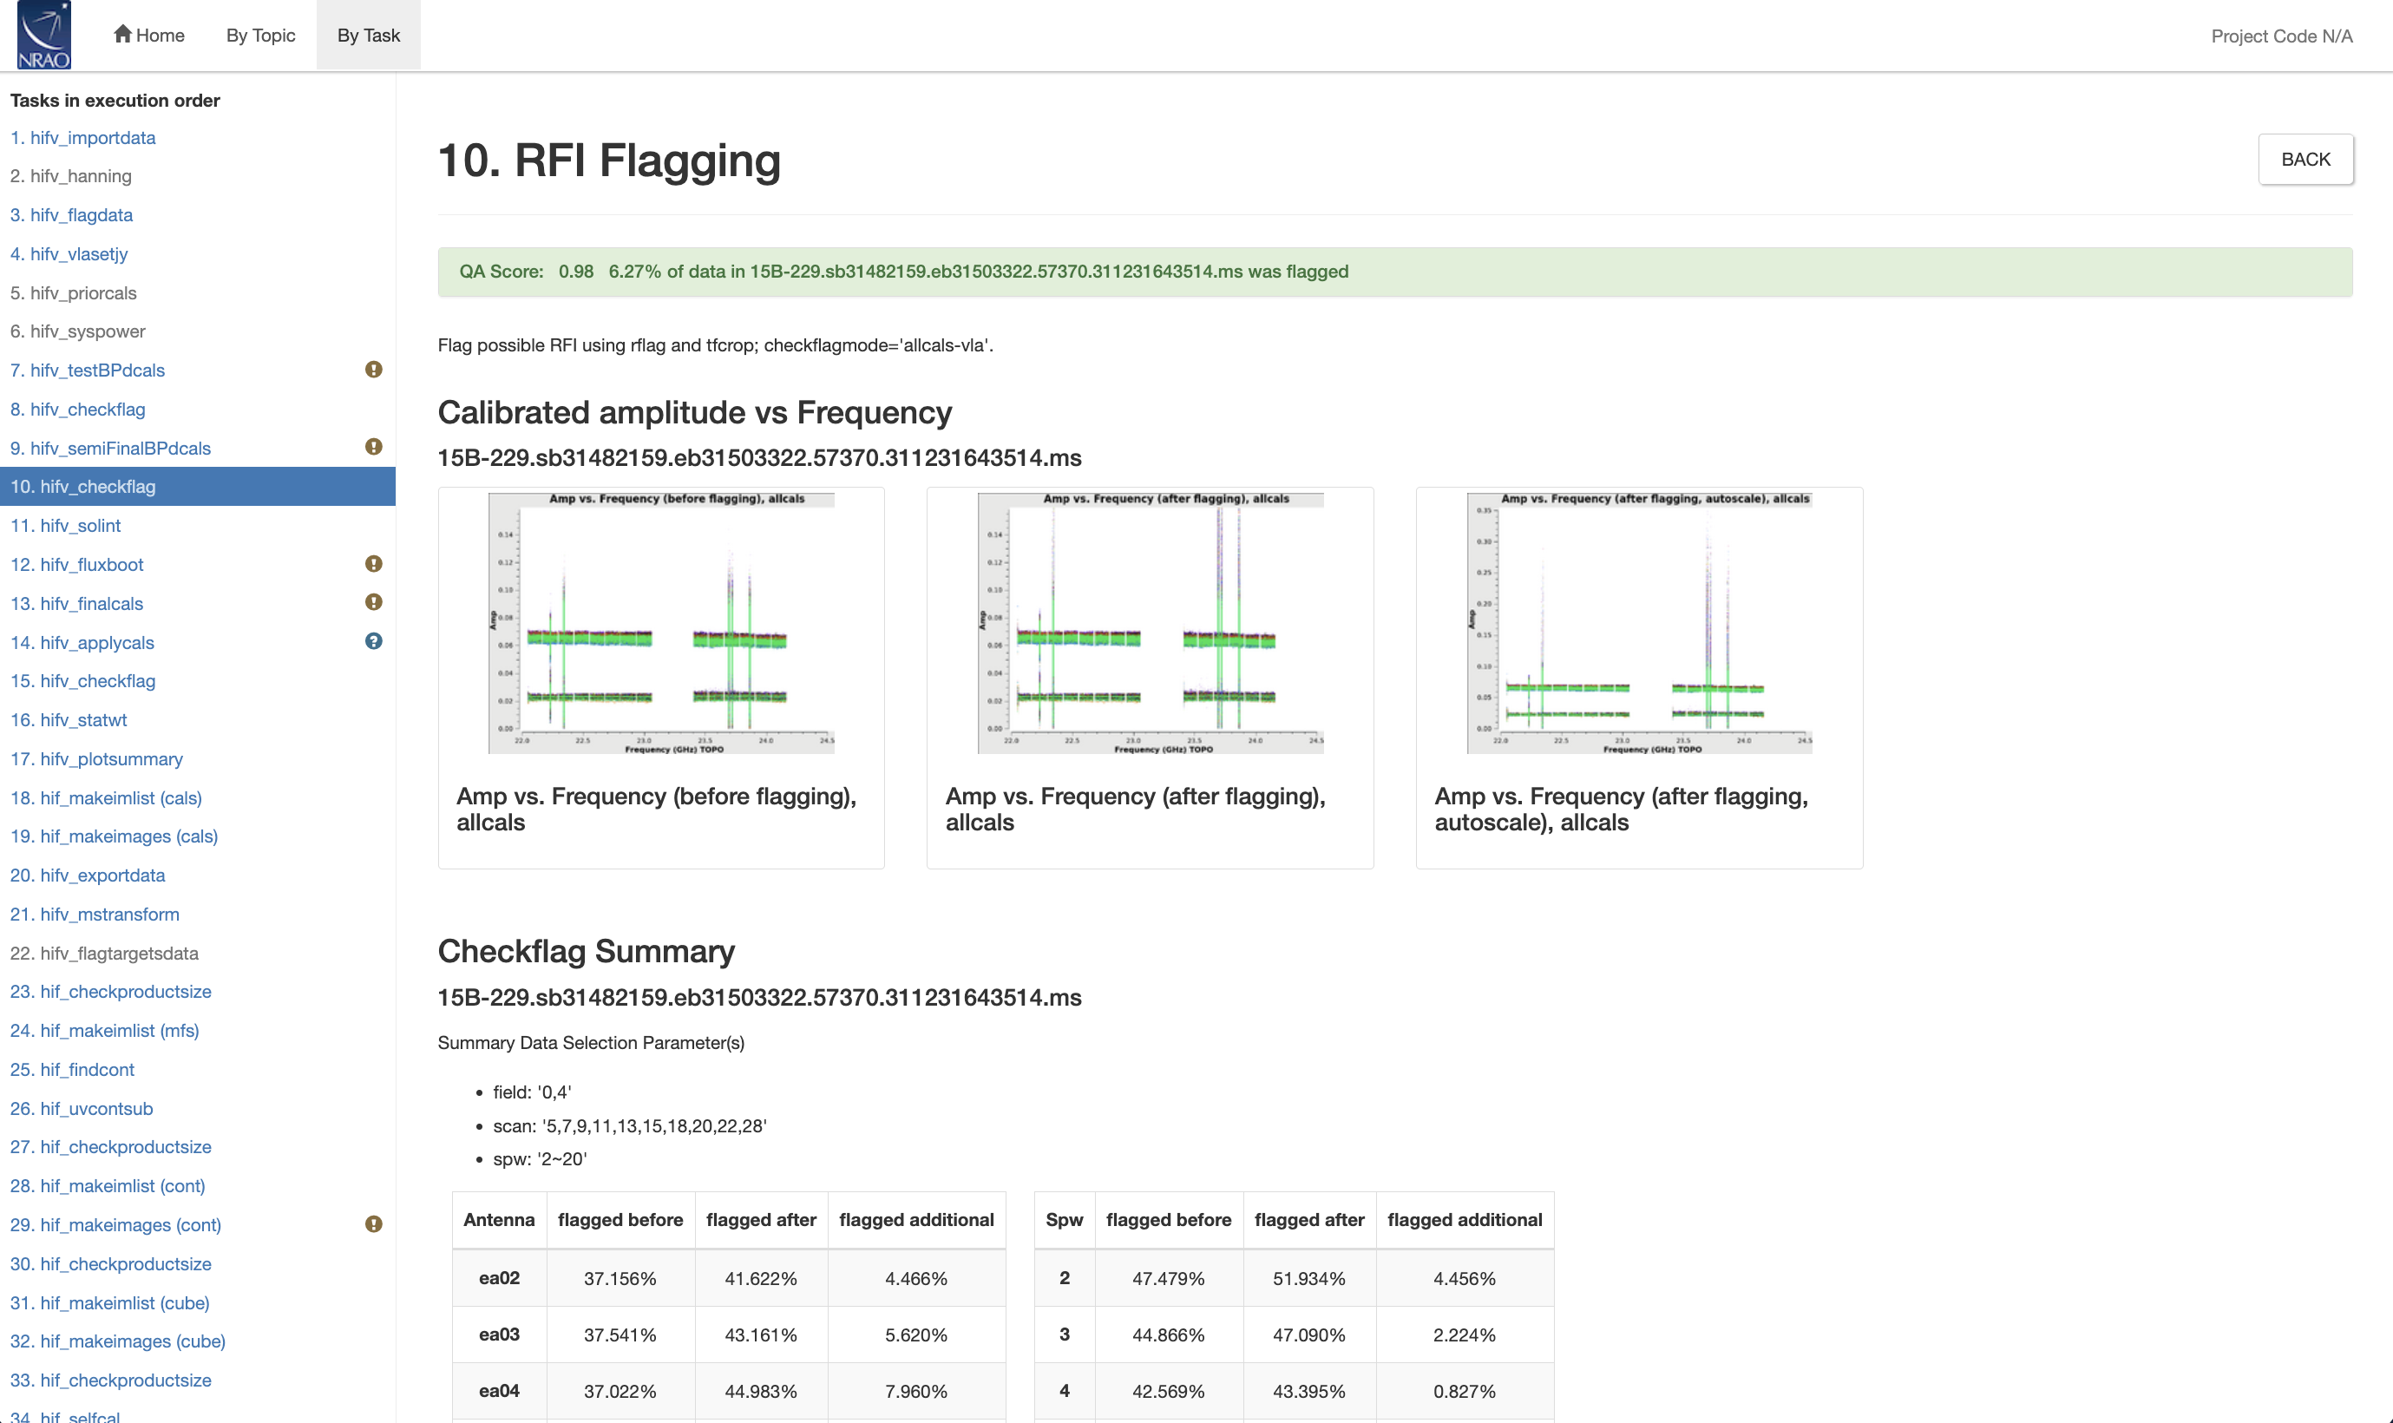Click the 0.827% flagged additional cell
Image resolution: width=2393 pixels, height=1423 pixels.
point(1464,1393)
